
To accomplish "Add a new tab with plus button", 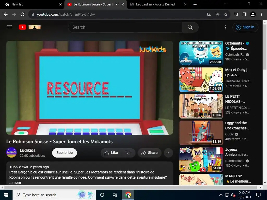I will tap(195, 4).
